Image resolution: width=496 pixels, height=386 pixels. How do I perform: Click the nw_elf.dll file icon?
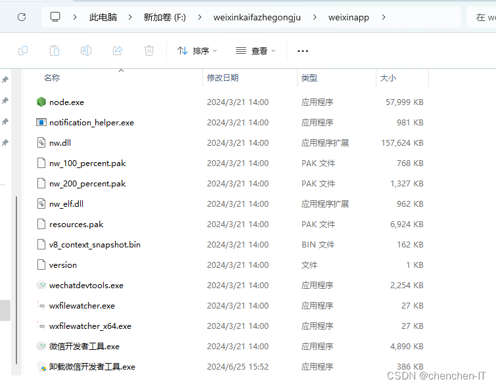click(41, 204)
